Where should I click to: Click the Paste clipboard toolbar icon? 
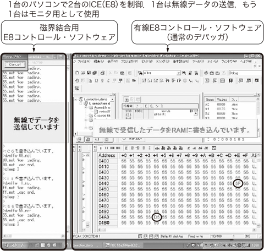[122, 73]
